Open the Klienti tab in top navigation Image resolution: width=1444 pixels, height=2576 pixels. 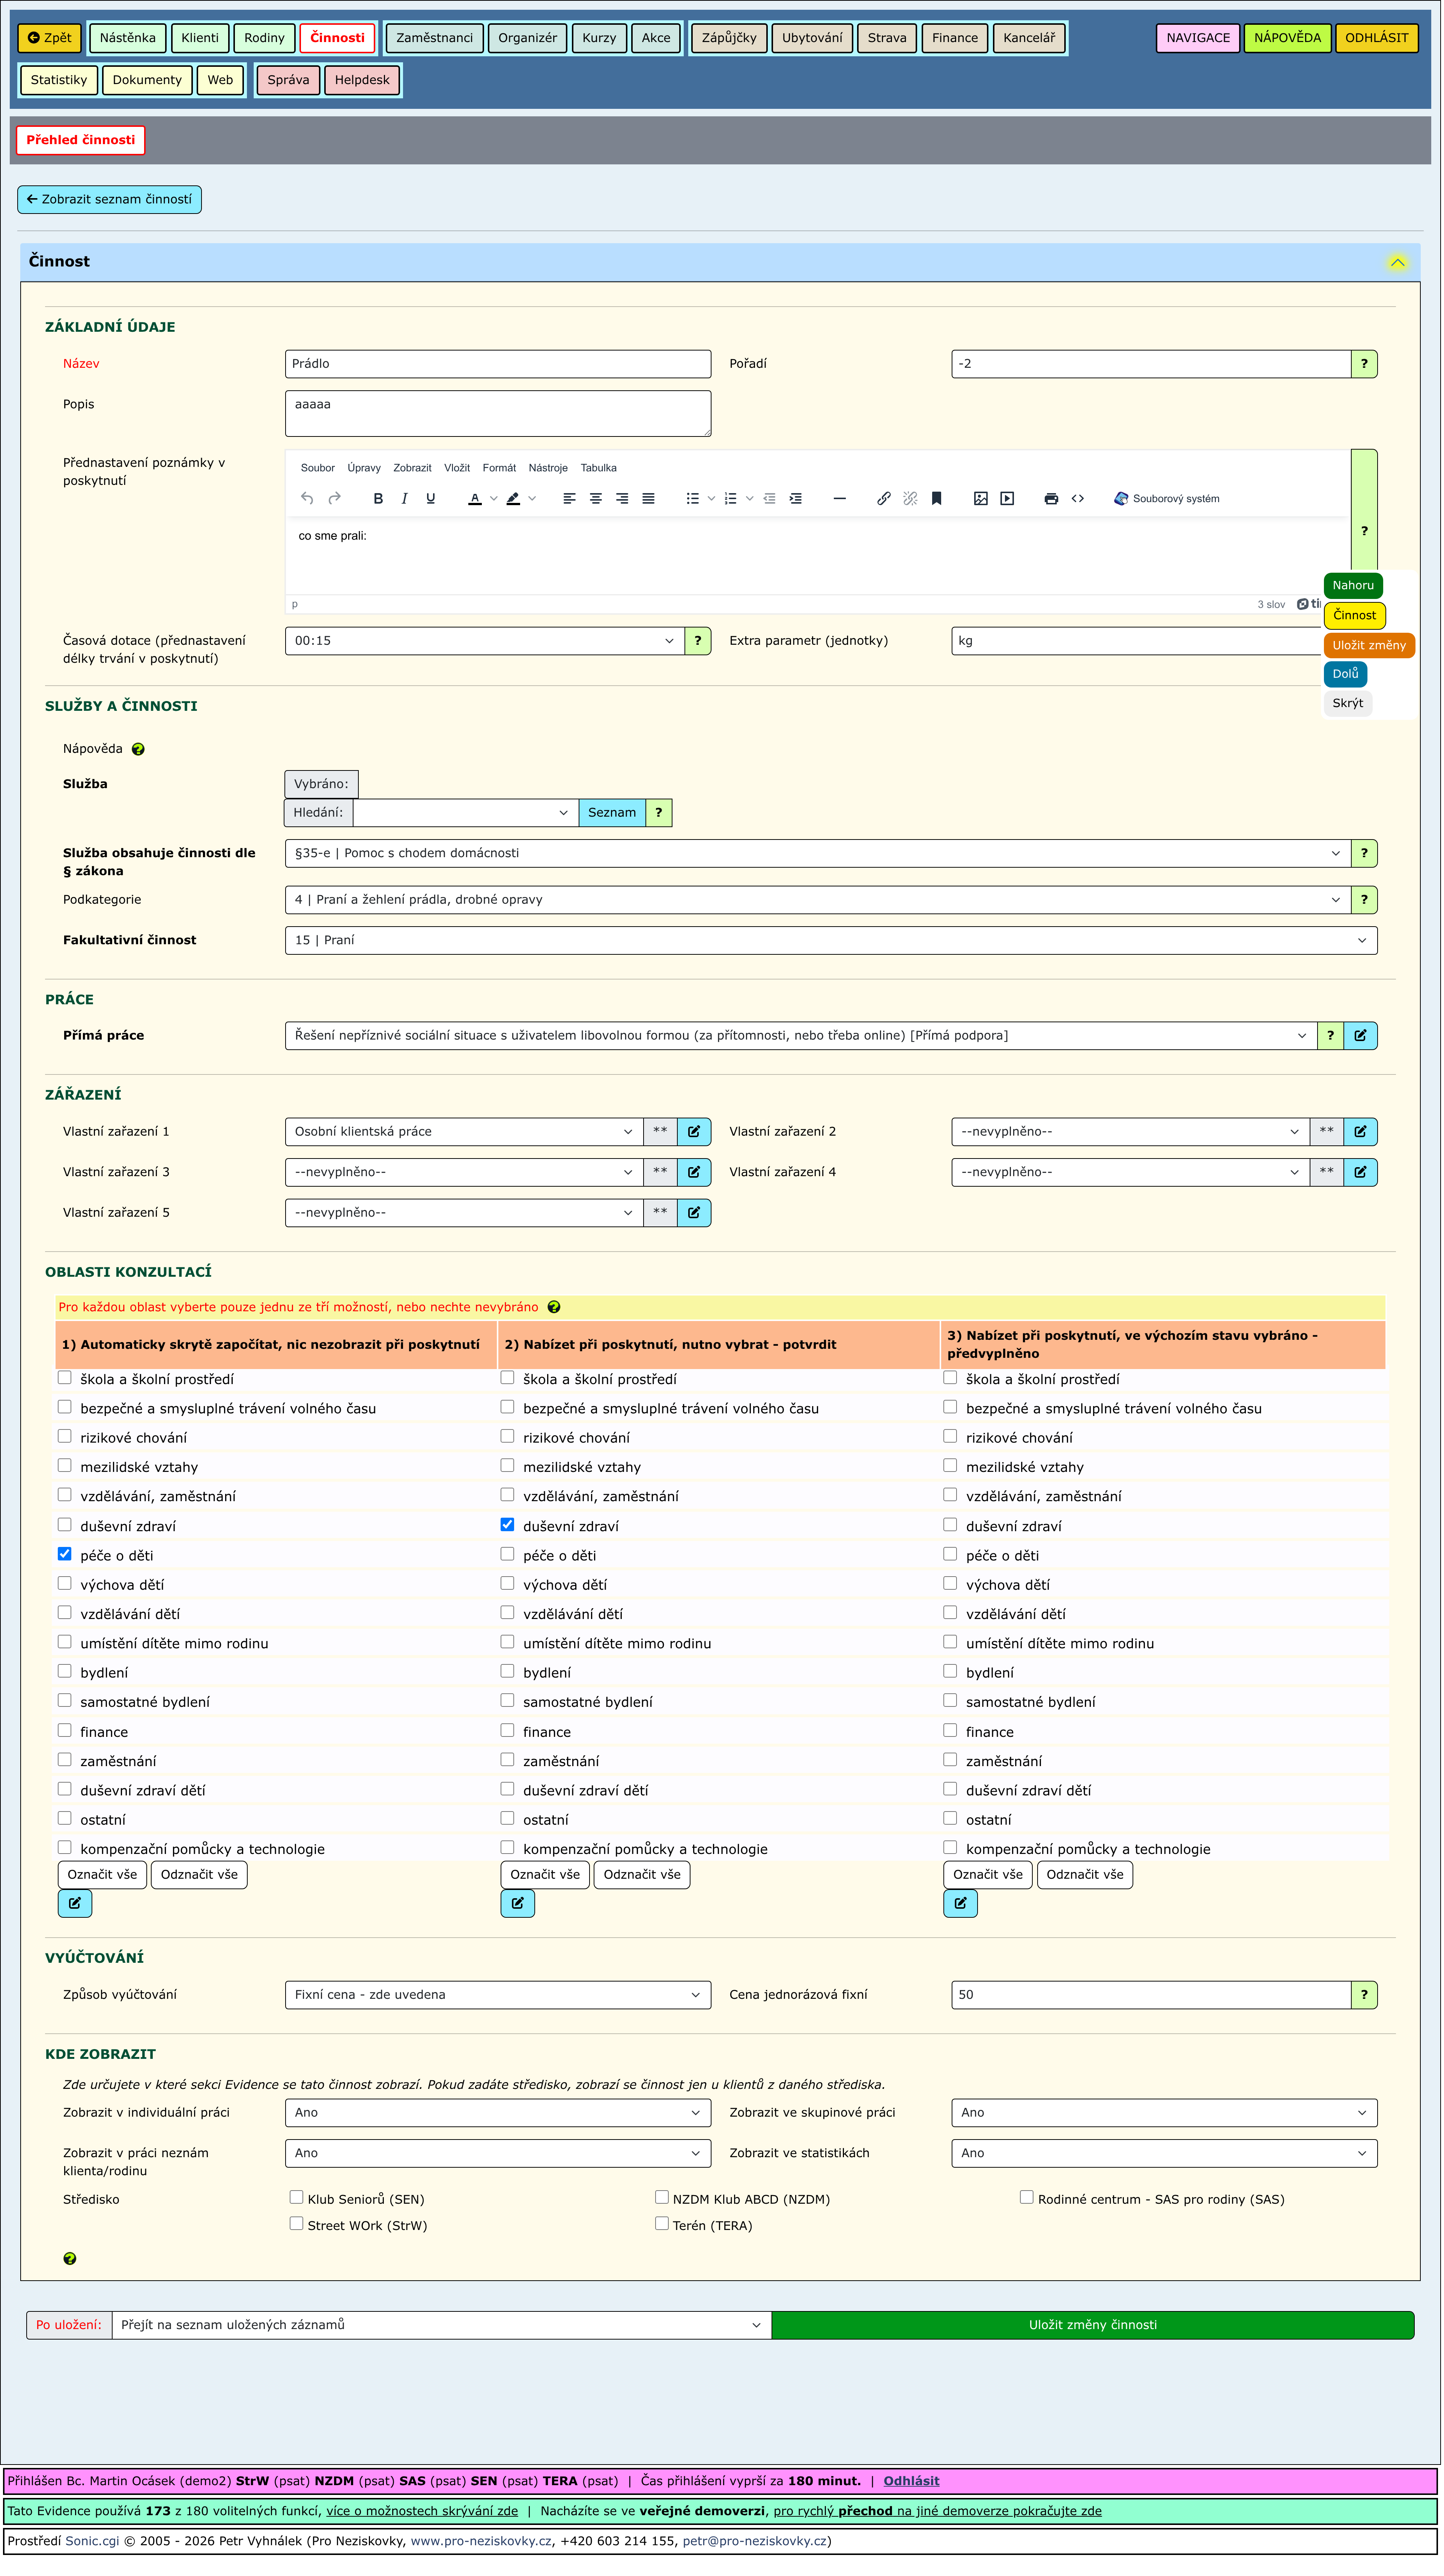(200, 38)
